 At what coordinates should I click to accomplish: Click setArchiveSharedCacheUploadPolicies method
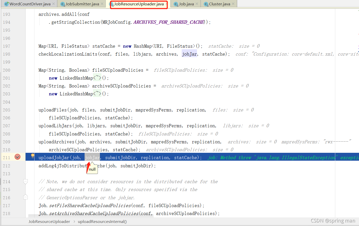[x=94, y=214]
